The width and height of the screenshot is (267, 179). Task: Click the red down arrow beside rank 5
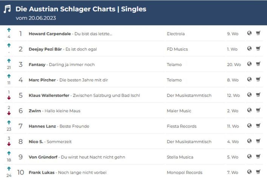9,98
